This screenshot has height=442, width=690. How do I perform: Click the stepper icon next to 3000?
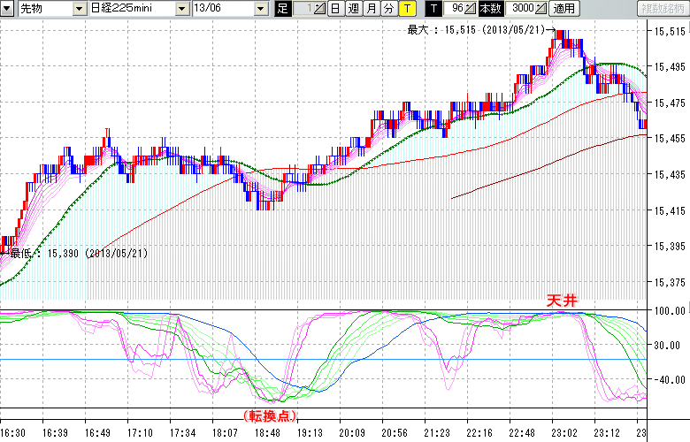[540, 8]
